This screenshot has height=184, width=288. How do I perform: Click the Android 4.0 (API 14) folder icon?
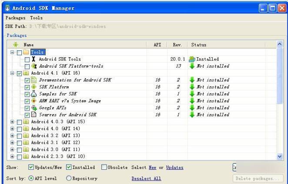[26, 128]
